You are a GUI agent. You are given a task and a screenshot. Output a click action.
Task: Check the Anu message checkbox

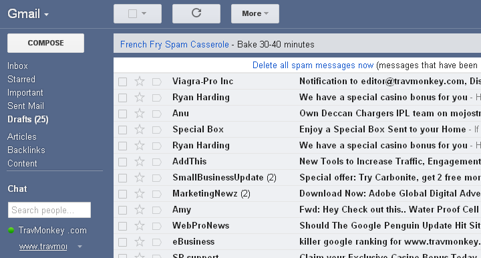tap(123, 114)
